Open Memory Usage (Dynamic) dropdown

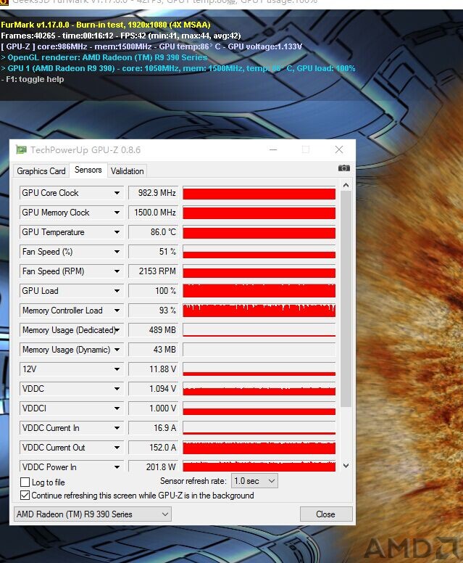tap(117, 350)
